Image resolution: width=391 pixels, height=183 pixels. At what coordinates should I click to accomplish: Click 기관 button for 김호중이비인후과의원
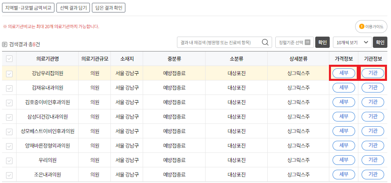373,102
